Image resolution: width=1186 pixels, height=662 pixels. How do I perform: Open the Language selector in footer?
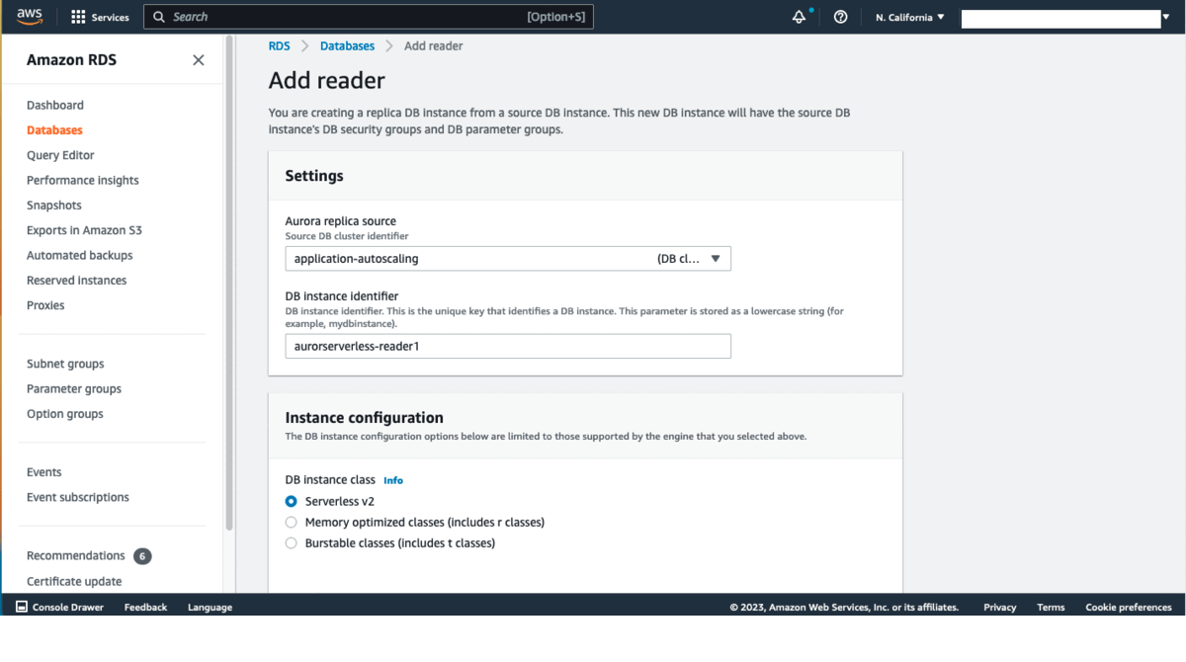click(x=210, y=607)
